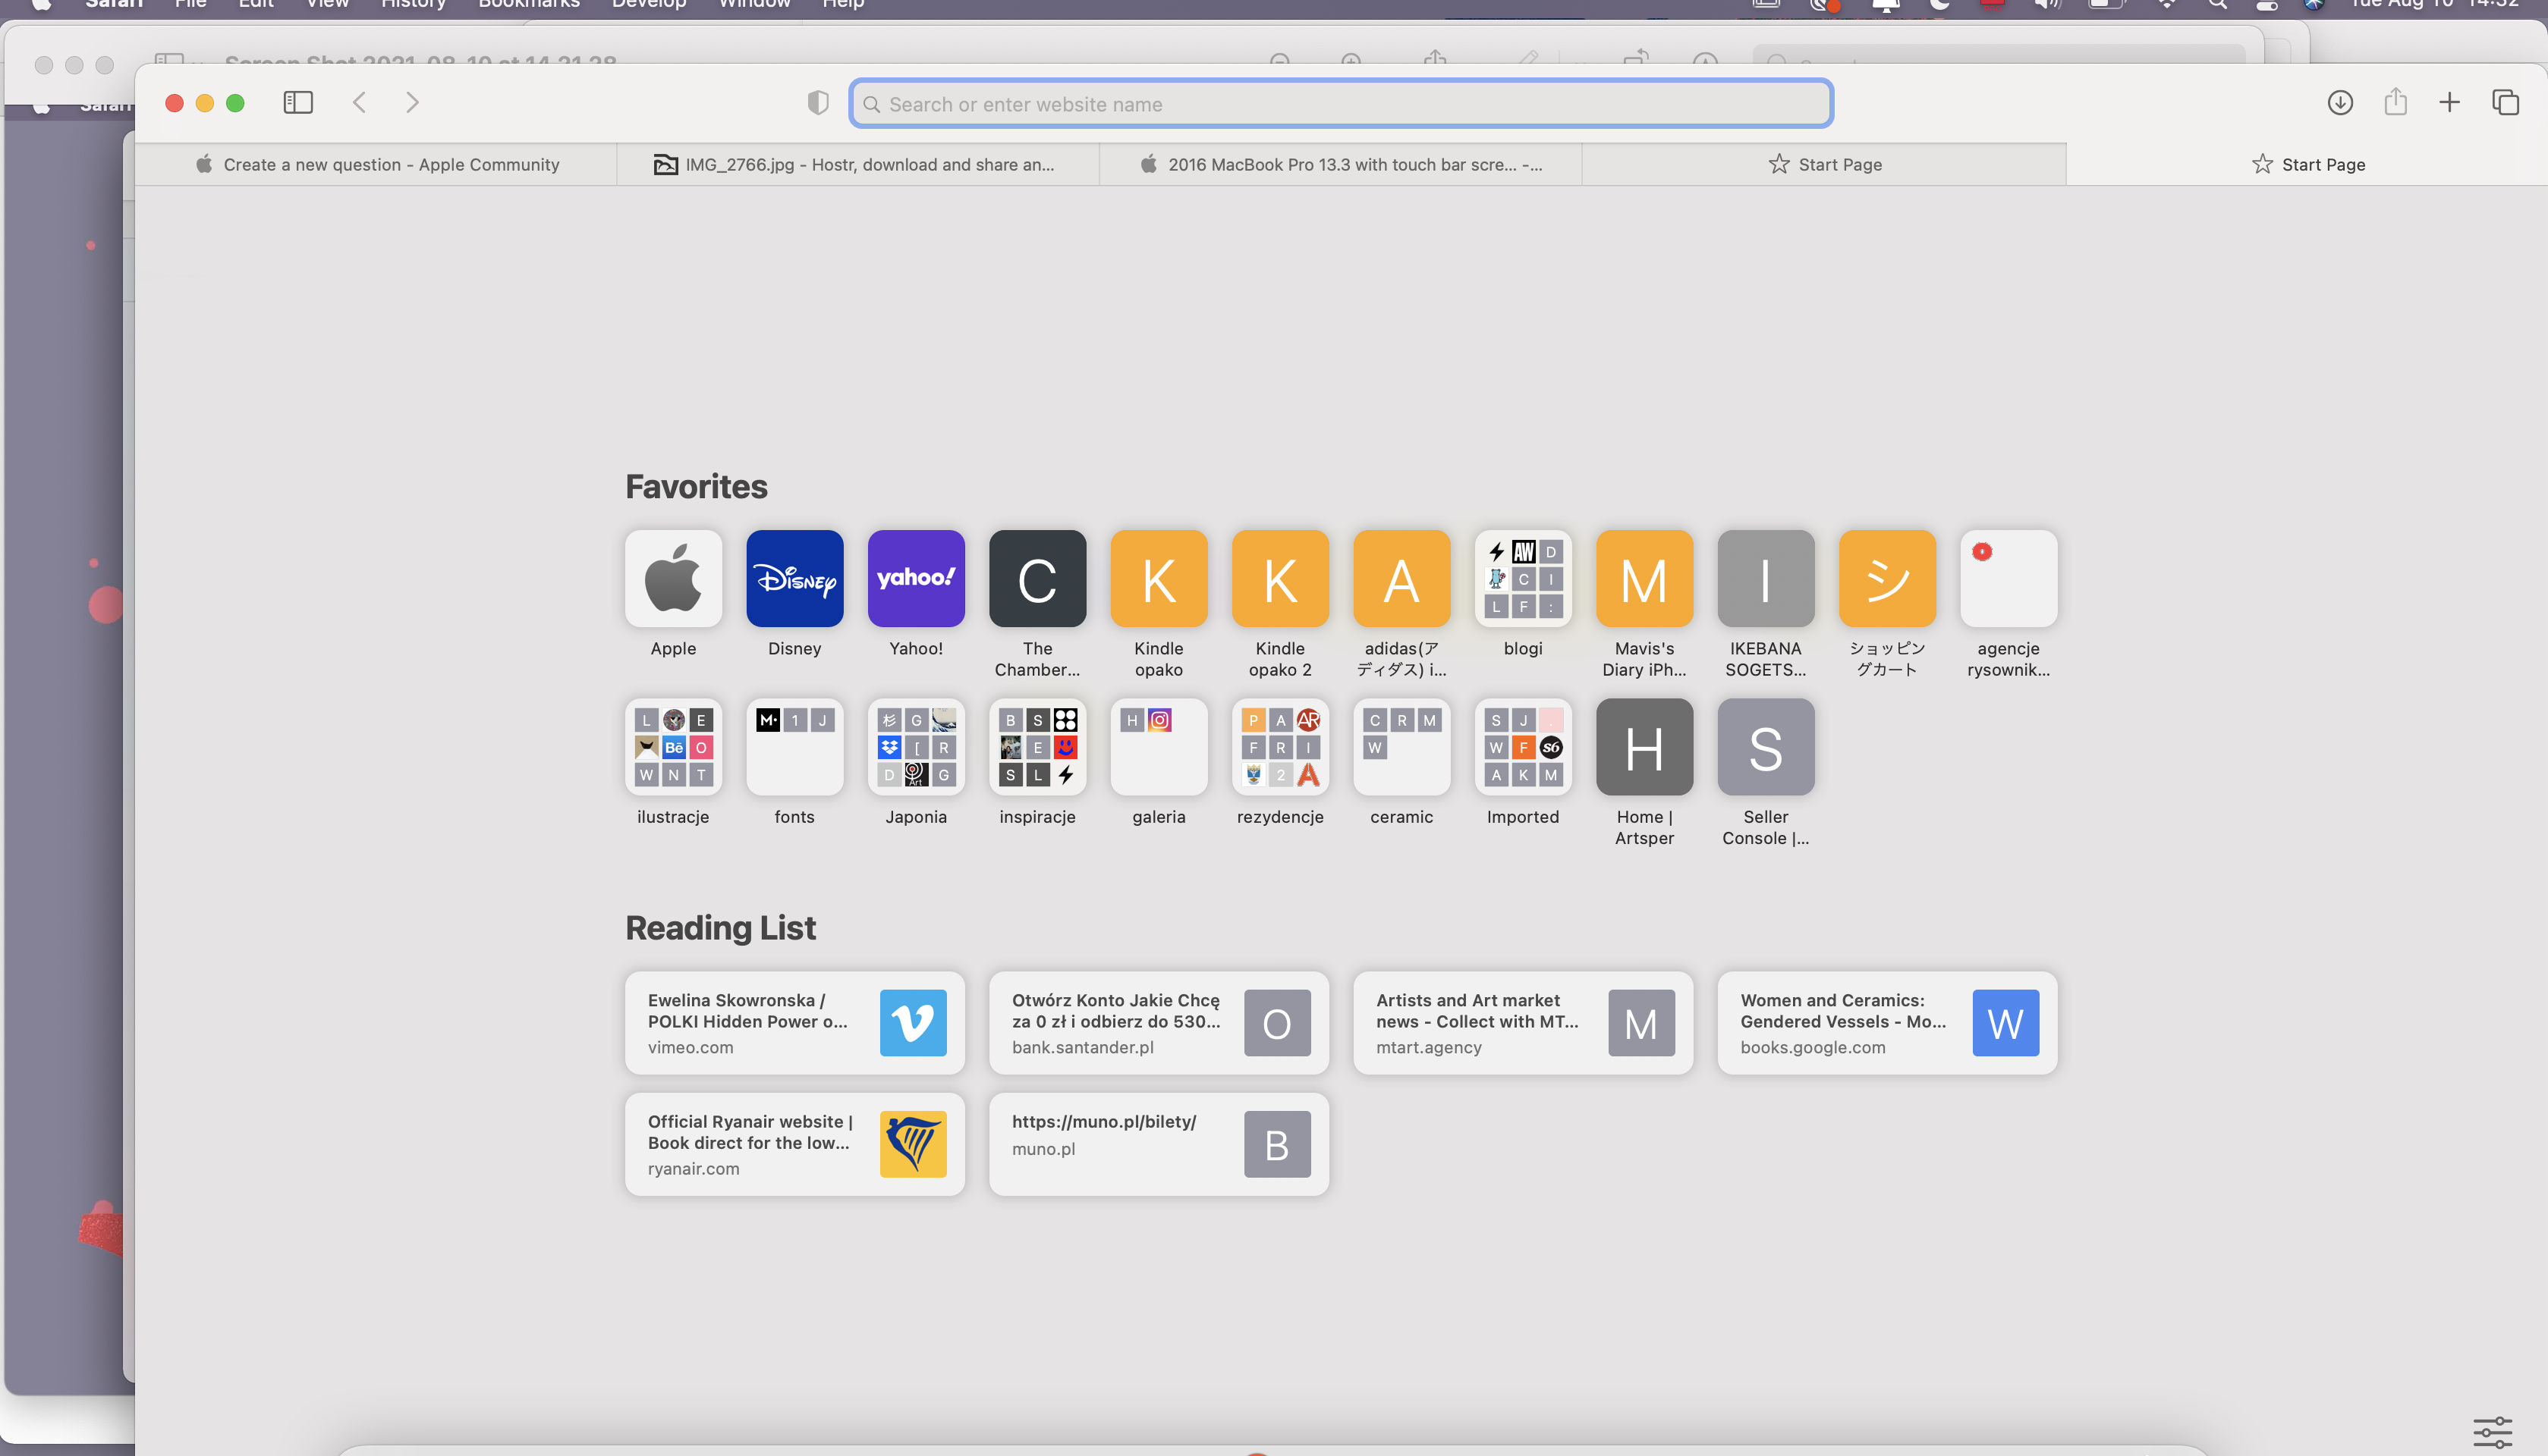Viewport: 2548px width, 1456px height.
Task: Click the address search field
Action: pos(1341,104)
